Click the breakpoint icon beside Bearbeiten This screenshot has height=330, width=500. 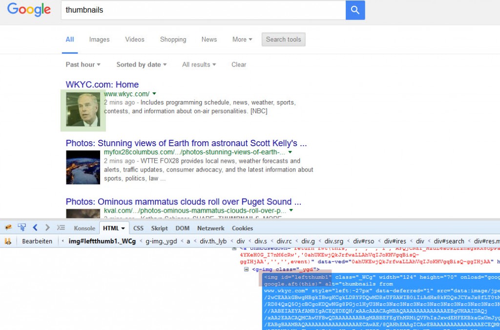click(8, 242)
